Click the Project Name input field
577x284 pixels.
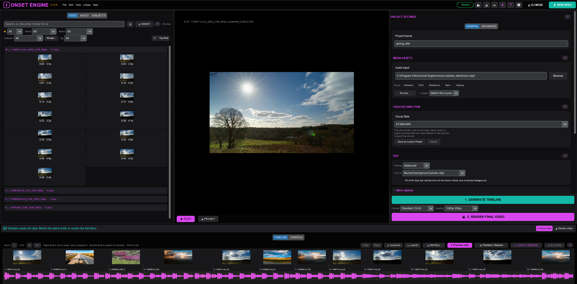(x=481, y=44)
